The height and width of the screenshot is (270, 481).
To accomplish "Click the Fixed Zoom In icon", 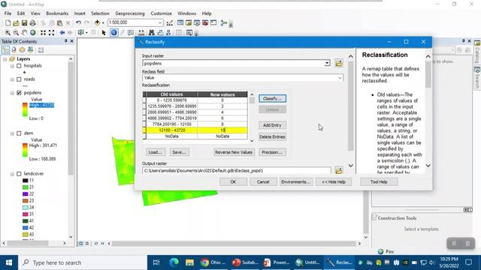I will (44, 32).
